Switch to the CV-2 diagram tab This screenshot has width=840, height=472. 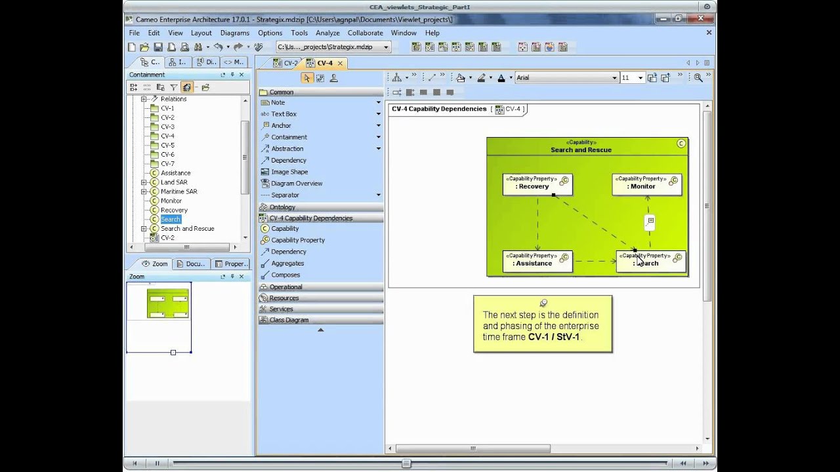pyautogui.click(x=285, y=64)
